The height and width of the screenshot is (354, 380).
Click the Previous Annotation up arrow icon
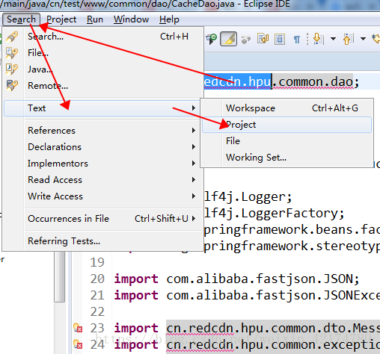pyautogui.click(x=349, y=39)
